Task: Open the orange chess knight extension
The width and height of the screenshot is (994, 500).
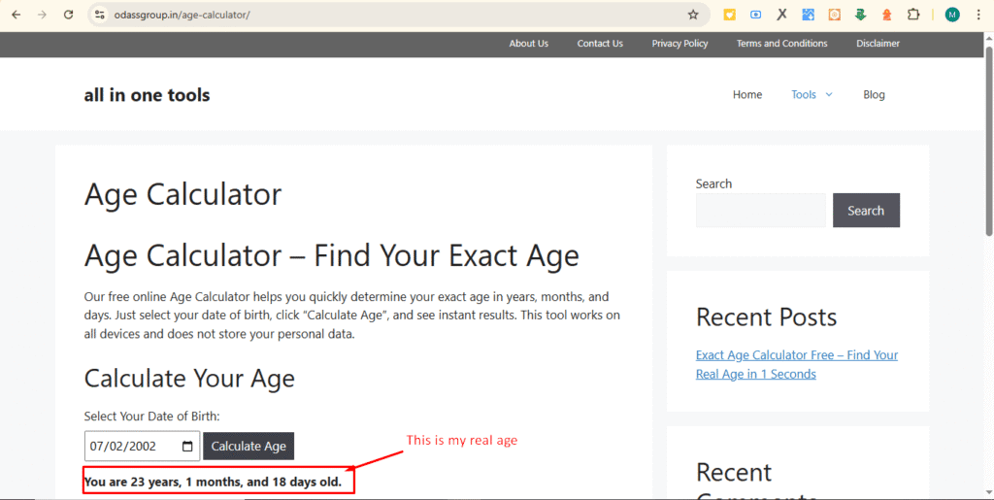Action: click(887, 15)
